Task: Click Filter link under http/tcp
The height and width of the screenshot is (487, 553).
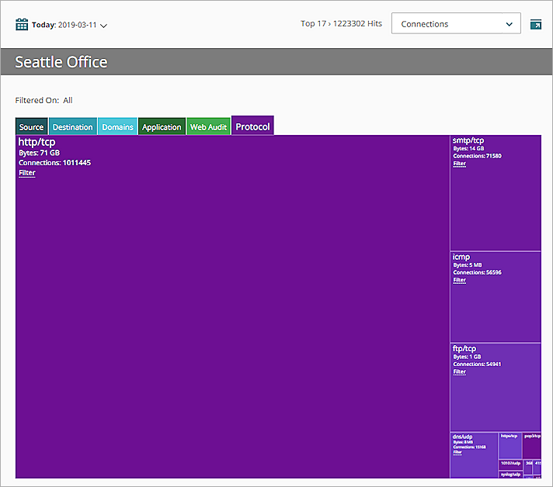Action: pyautogui.click(x=27, y=173)
